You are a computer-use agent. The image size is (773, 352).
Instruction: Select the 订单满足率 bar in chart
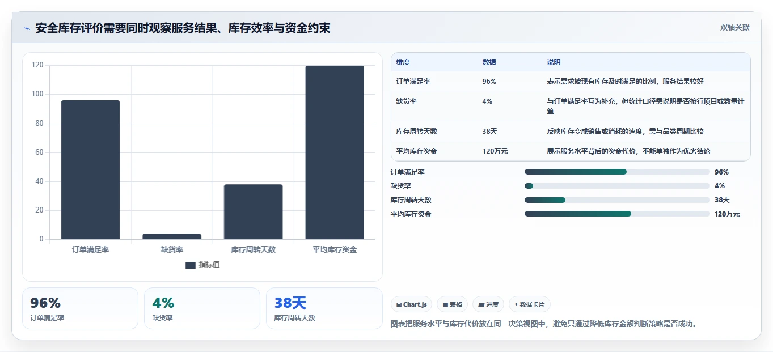(91, 170)
